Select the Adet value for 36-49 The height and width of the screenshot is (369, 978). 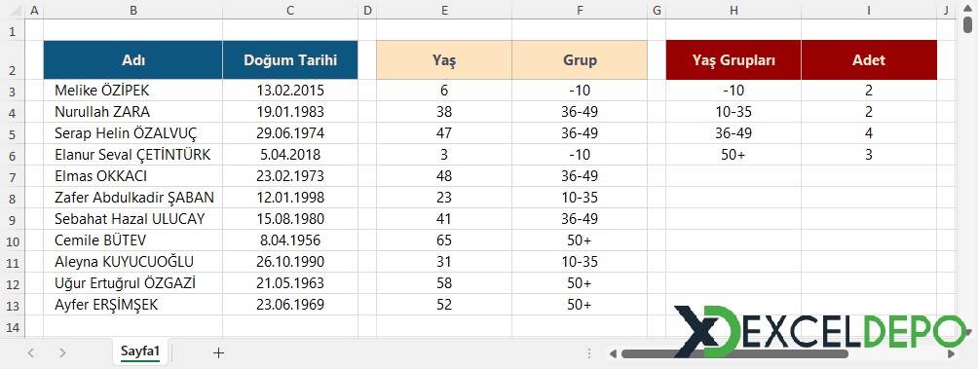[x=869, y=133]
